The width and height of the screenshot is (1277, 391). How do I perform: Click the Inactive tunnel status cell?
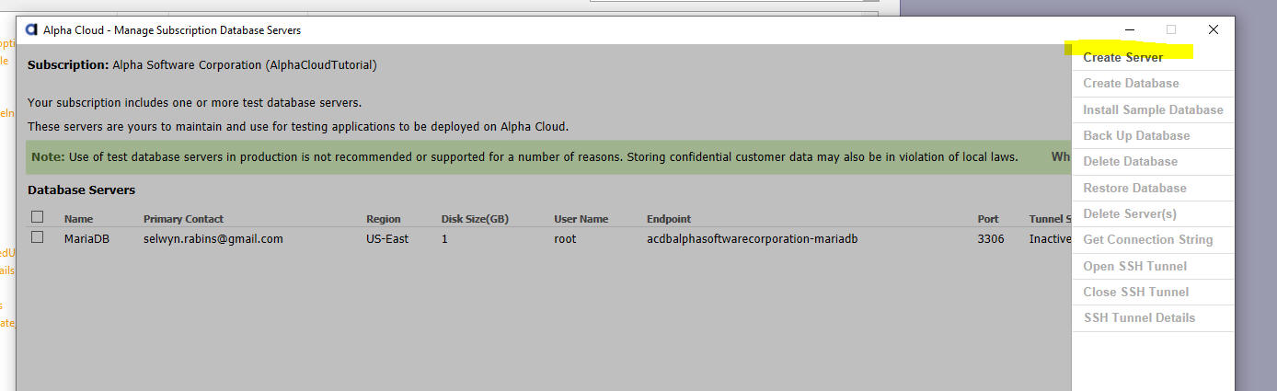1050,238
